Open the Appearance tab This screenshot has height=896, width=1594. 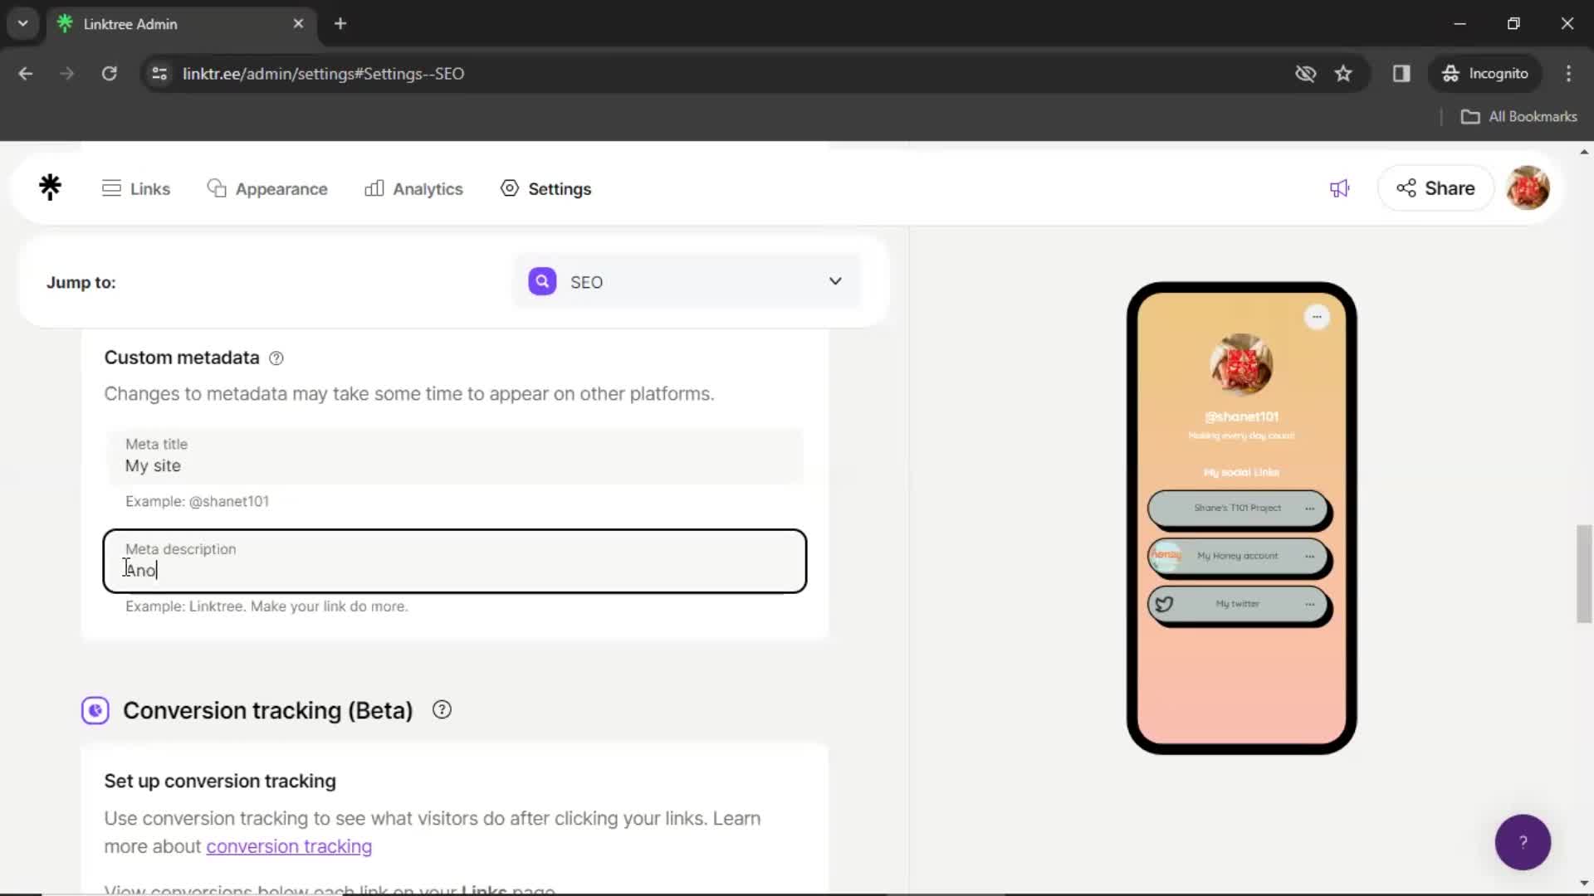pos(267,189)
